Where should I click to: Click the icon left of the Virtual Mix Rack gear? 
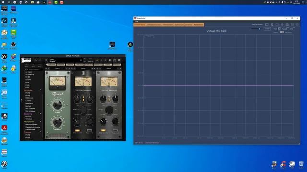[115, 60]
